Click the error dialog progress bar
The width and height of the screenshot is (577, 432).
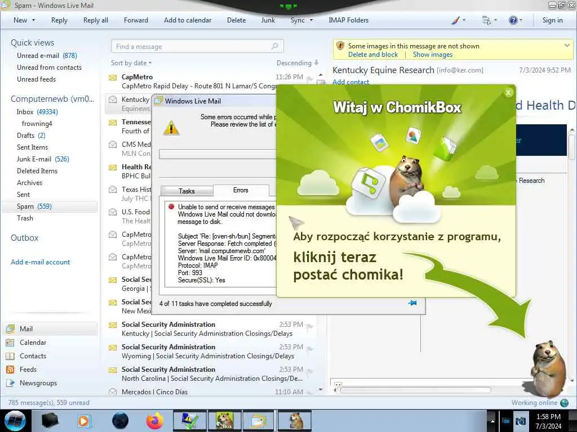[218, 154]
